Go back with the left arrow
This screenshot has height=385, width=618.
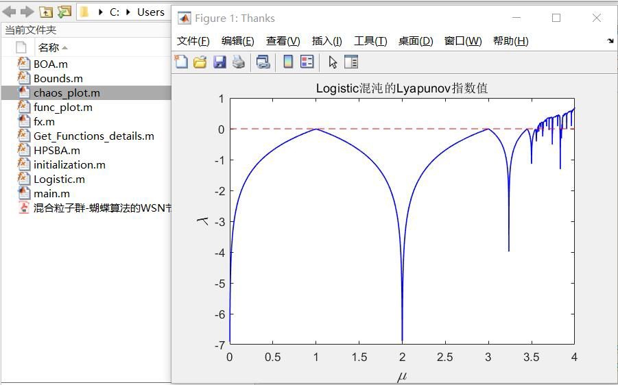(x=9, y=12)
